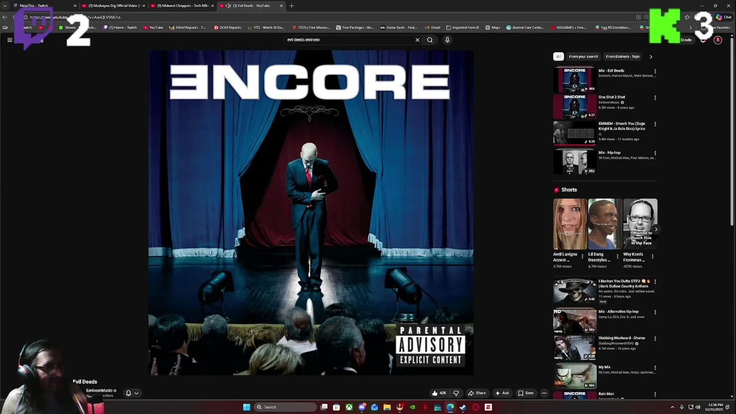Image resolution: width=736 pixels, height=414 pixels.
Task: Open the EminemMusic channel name link
Action: [x=99, y=390]
